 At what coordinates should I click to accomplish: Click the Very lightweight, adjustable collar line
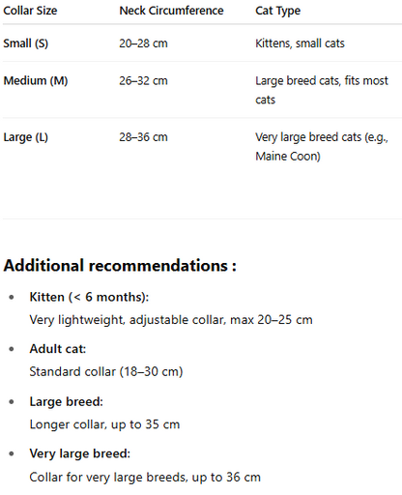[x=171, y=320]
